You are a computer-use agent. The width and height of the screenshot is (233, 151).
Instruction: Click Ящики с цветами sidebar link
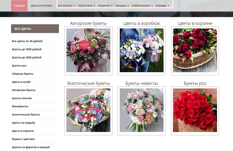click(x=23, y=139)
